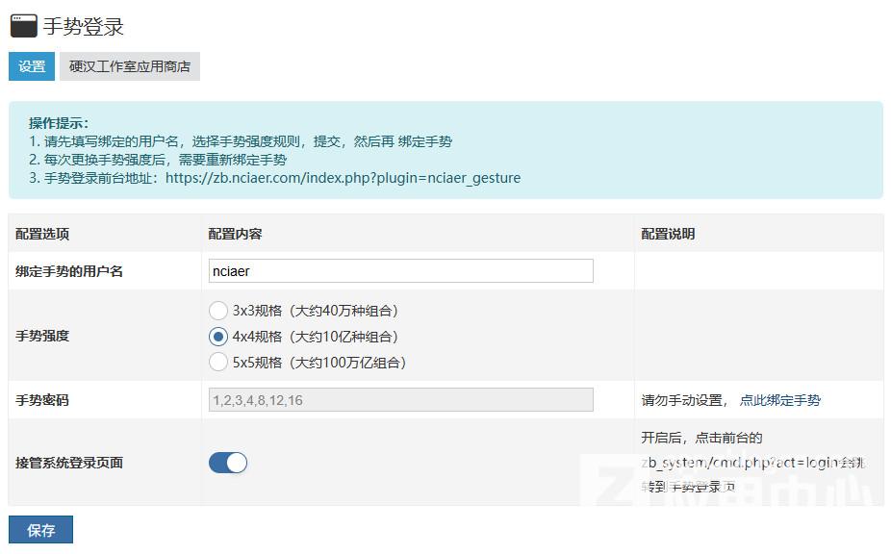Viewport: 891px width, 554px height.
Task: Select the 3x3规格 gesture strength option
Action: 218,311
